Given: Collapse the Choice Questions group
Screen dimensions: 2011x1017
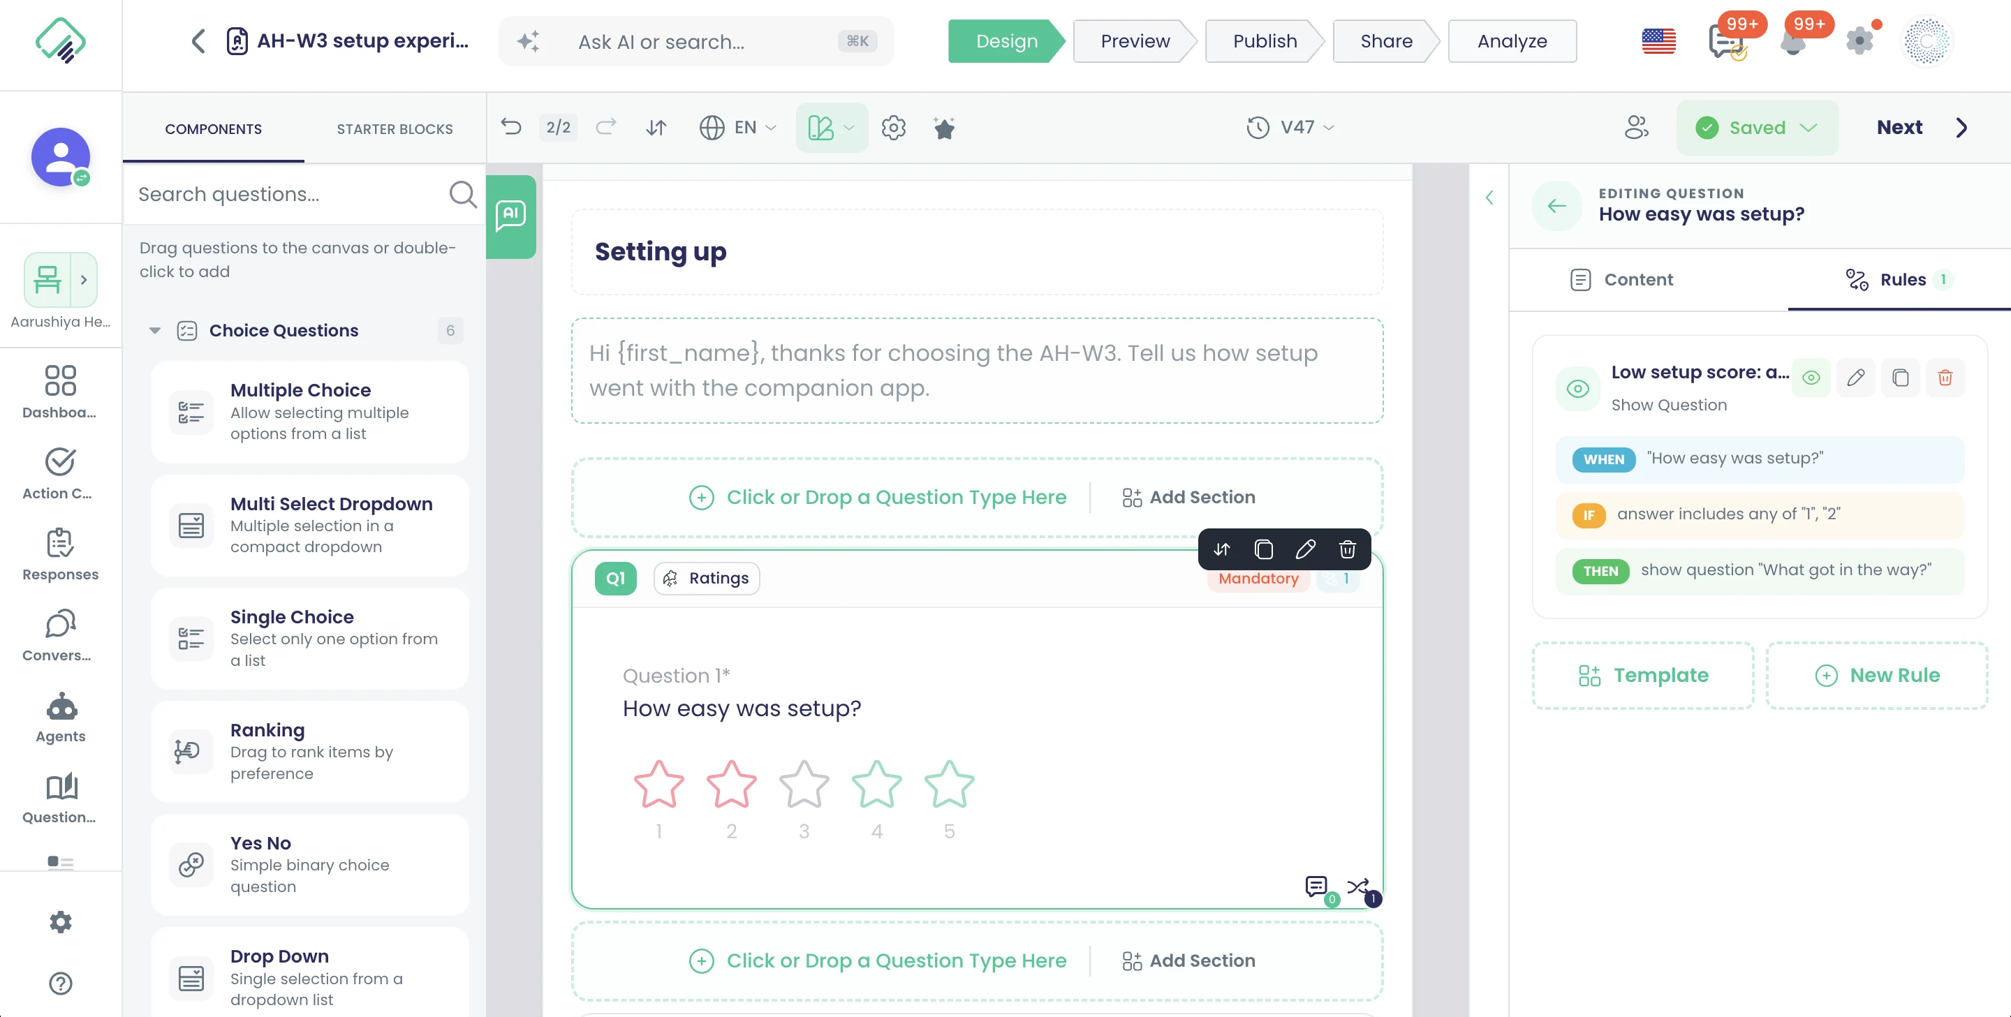Looking at the screenshot, I should click(x=155, y=331).
